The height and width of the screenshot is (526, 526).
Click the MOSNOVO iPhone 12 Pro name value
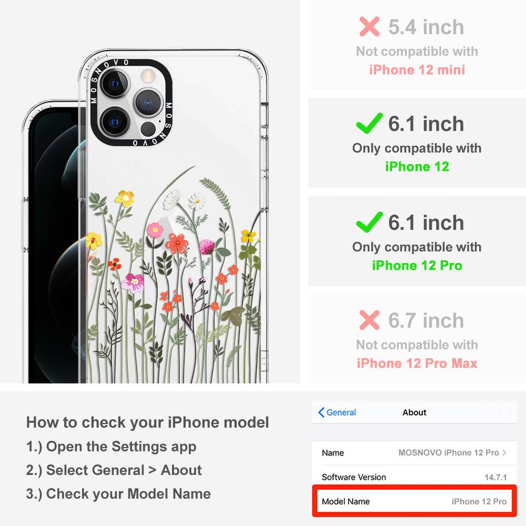click(x=449, y=452)
